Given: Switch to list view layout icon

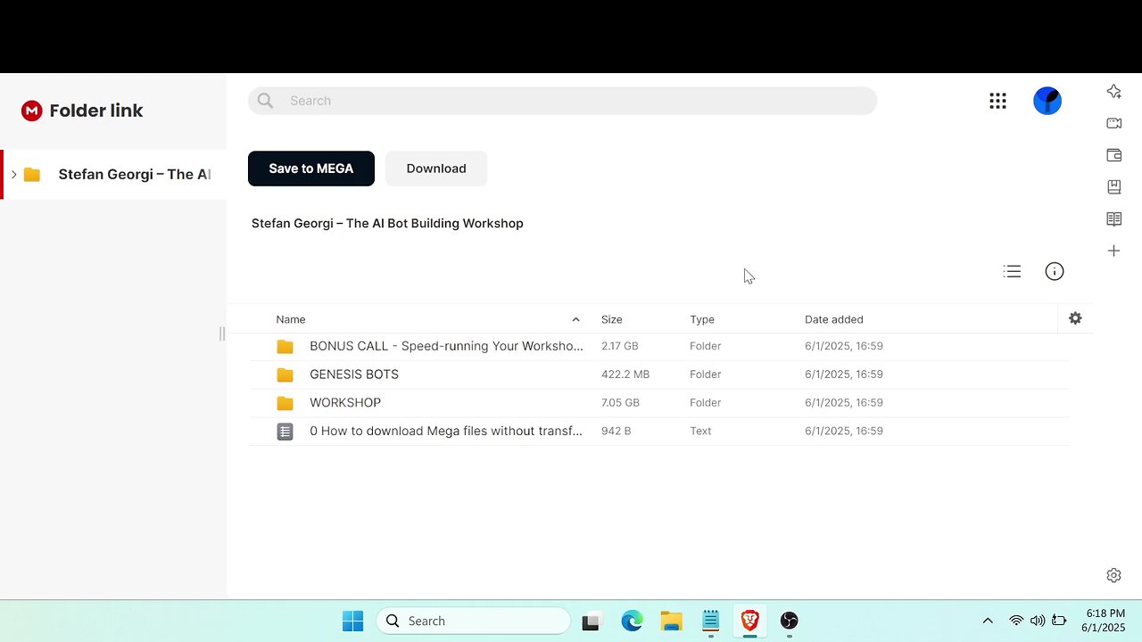Looking at the screenshot, I should (x=1012, y=272).
